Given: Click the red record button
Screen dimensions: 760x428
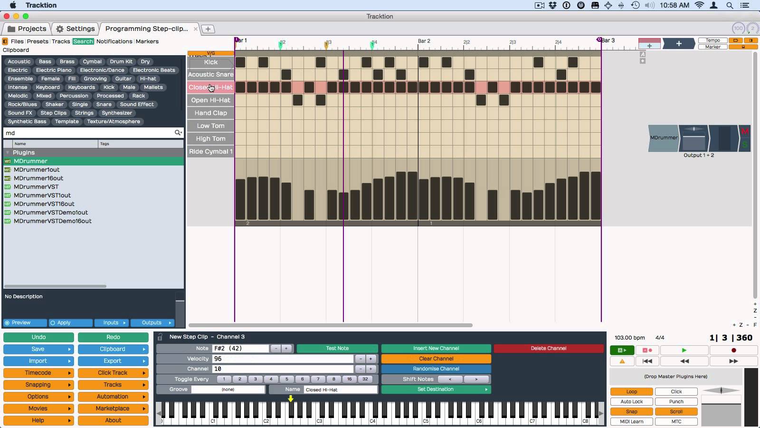Looking at the screenshot, I should coord(733,350).
